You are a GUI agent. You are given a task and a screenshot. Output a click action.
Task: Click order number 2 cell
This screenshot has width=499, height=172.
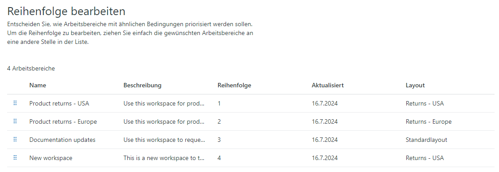[x=219, y=121]
